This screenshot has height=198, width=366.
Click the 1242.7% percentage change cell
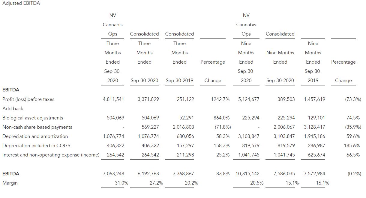click(220, 99)
